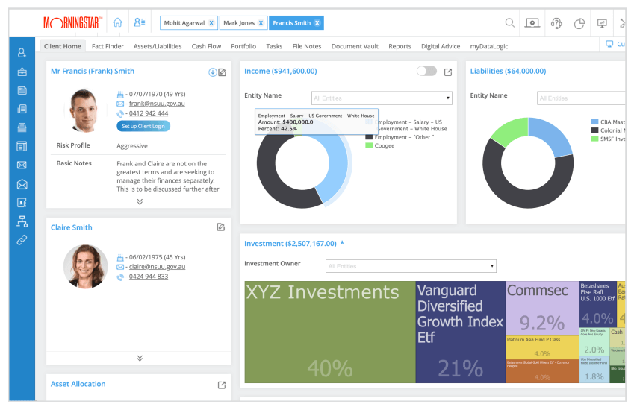This screenshot has width=631, height=407.
Task: Open the help headset icon
Action: pos(556,23)
